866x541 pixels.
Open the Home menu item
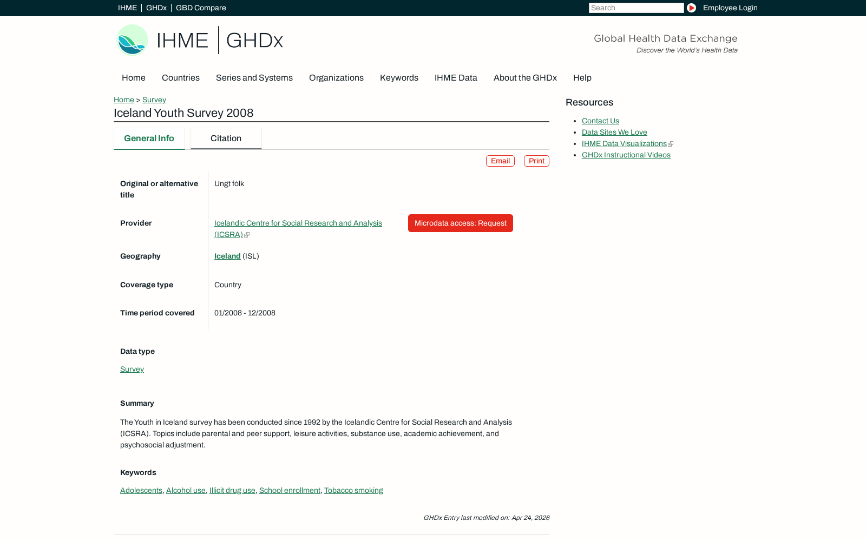coord(134,78)
